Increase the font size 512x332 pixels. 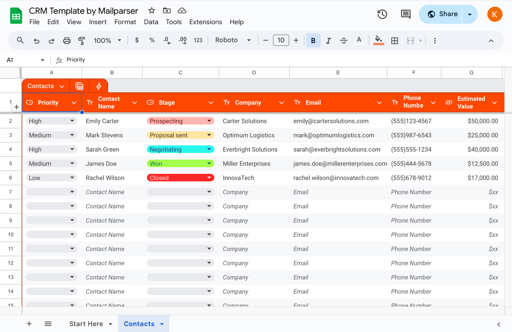pyautogui.click(x=296, y=40)
